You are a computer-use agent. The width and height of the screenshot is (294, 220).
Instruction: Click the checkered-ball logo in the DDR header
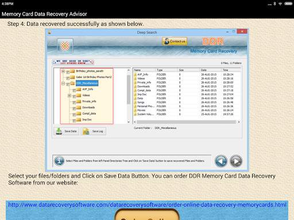(x=65, y=46)
